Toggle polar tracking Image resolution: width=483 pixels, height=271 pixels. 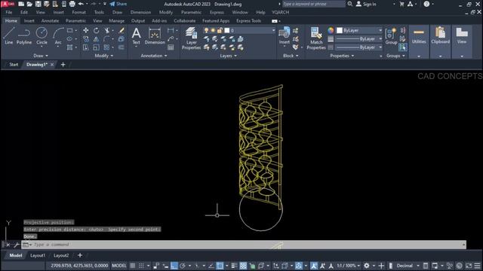pos(183,266)
